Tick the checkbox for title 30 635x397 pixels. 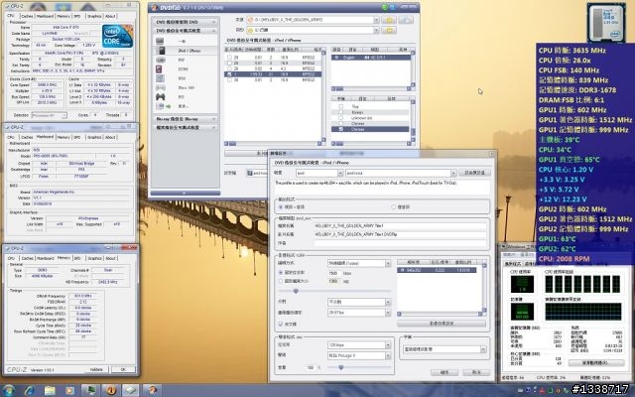[x=229, y=80]
